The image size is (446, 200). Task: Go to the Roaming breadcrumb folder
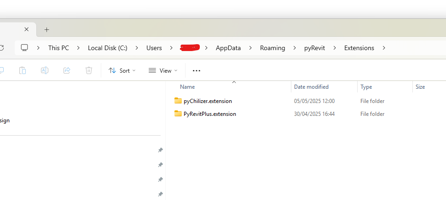pos(272,48)
